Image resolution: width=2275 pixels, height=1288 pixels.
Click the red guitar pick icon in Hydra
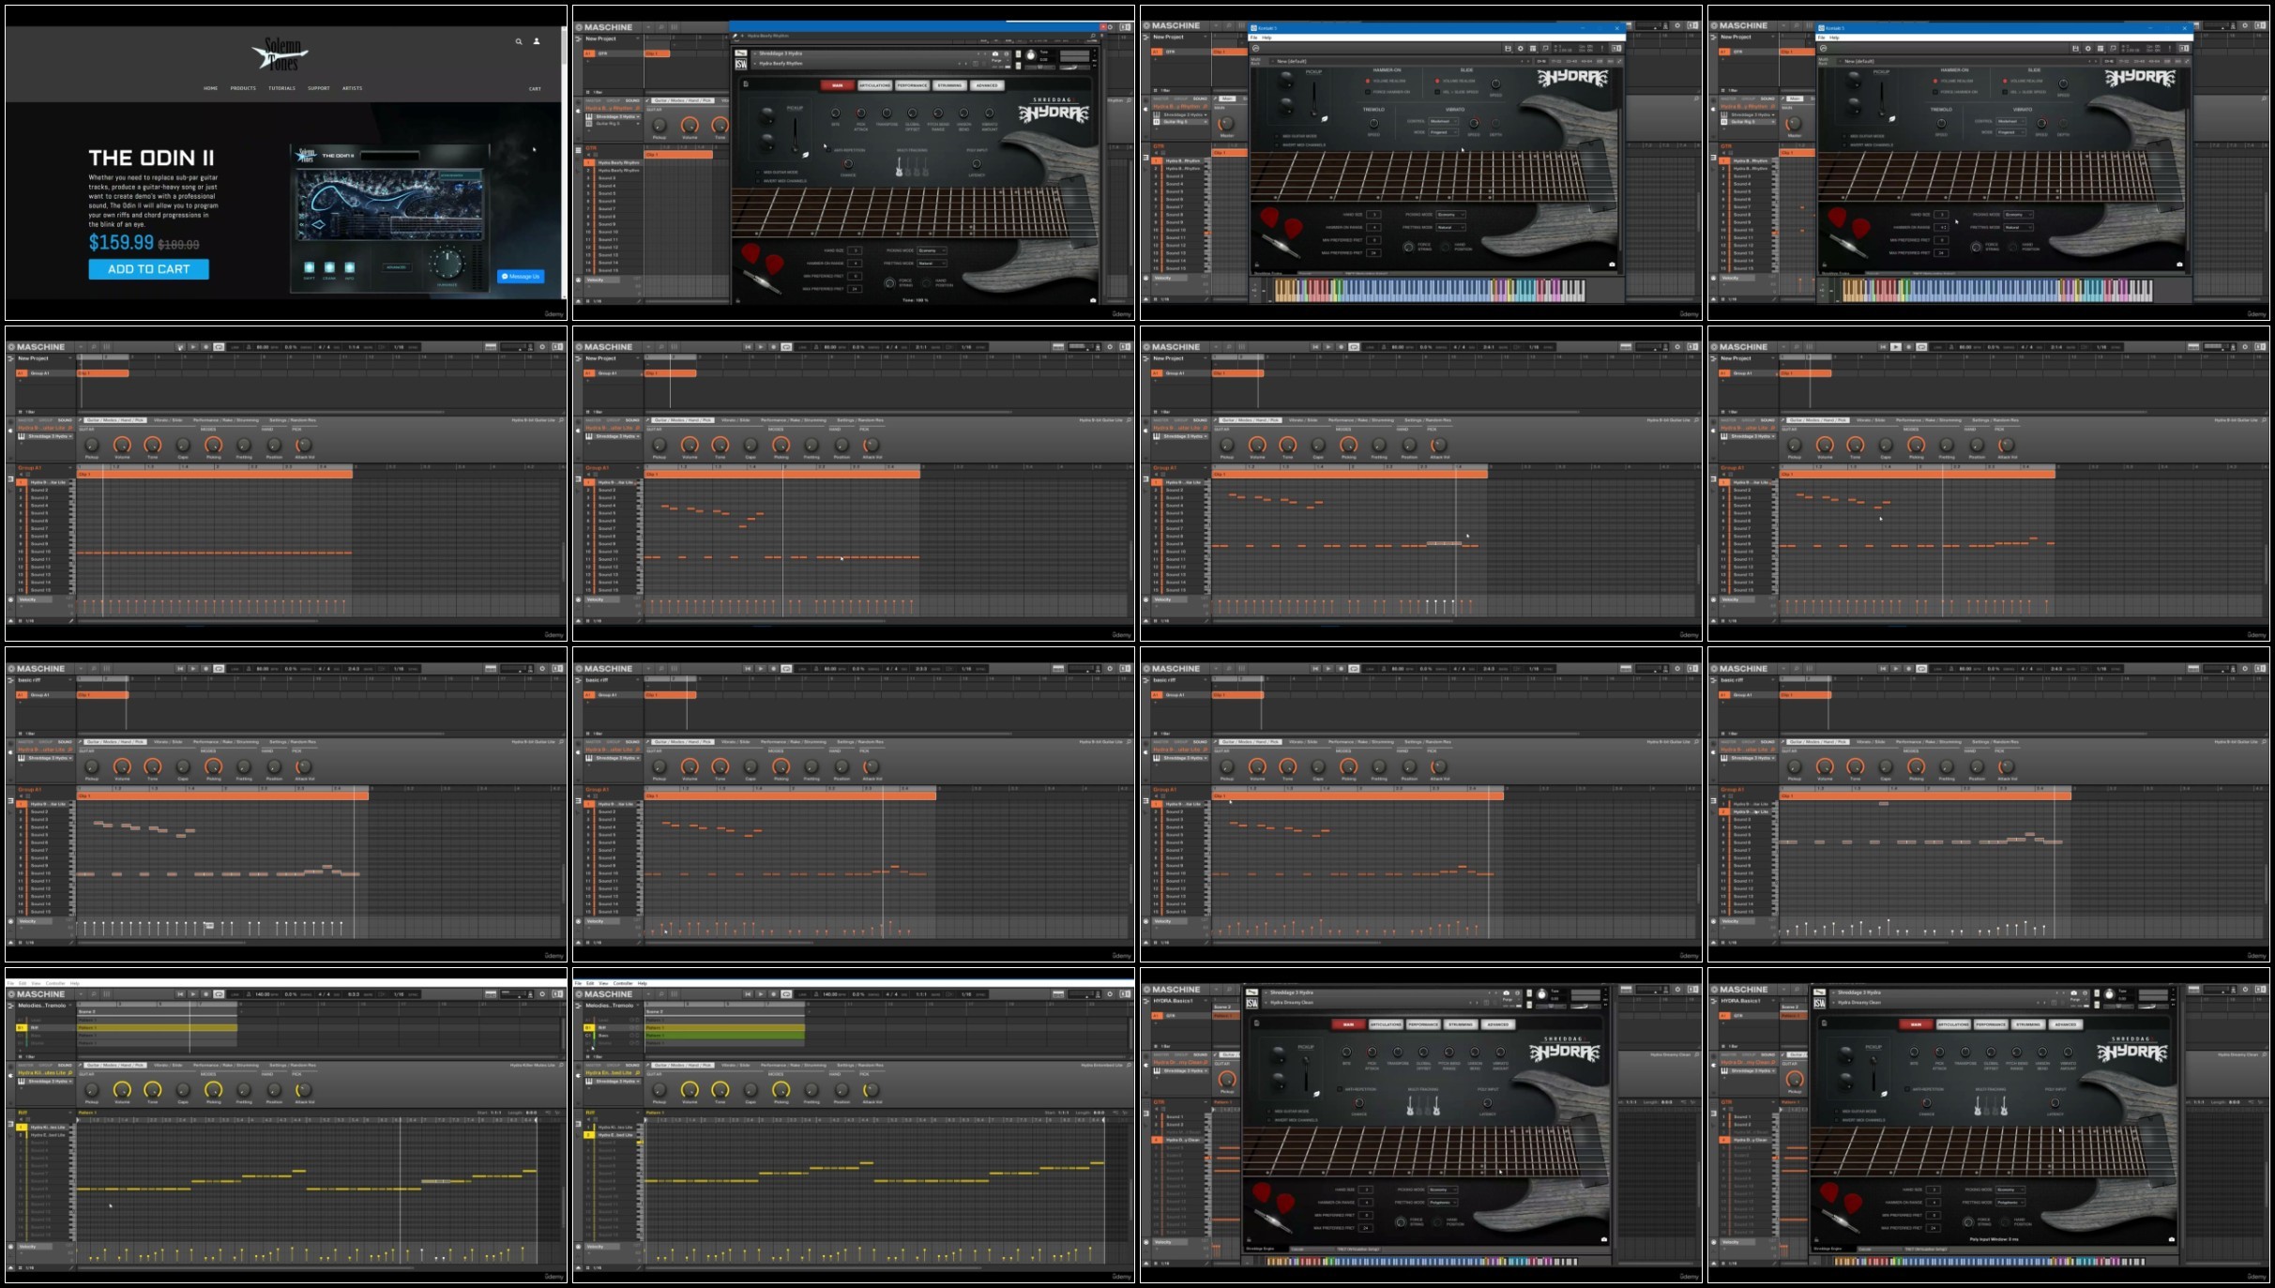coord(751,253)
